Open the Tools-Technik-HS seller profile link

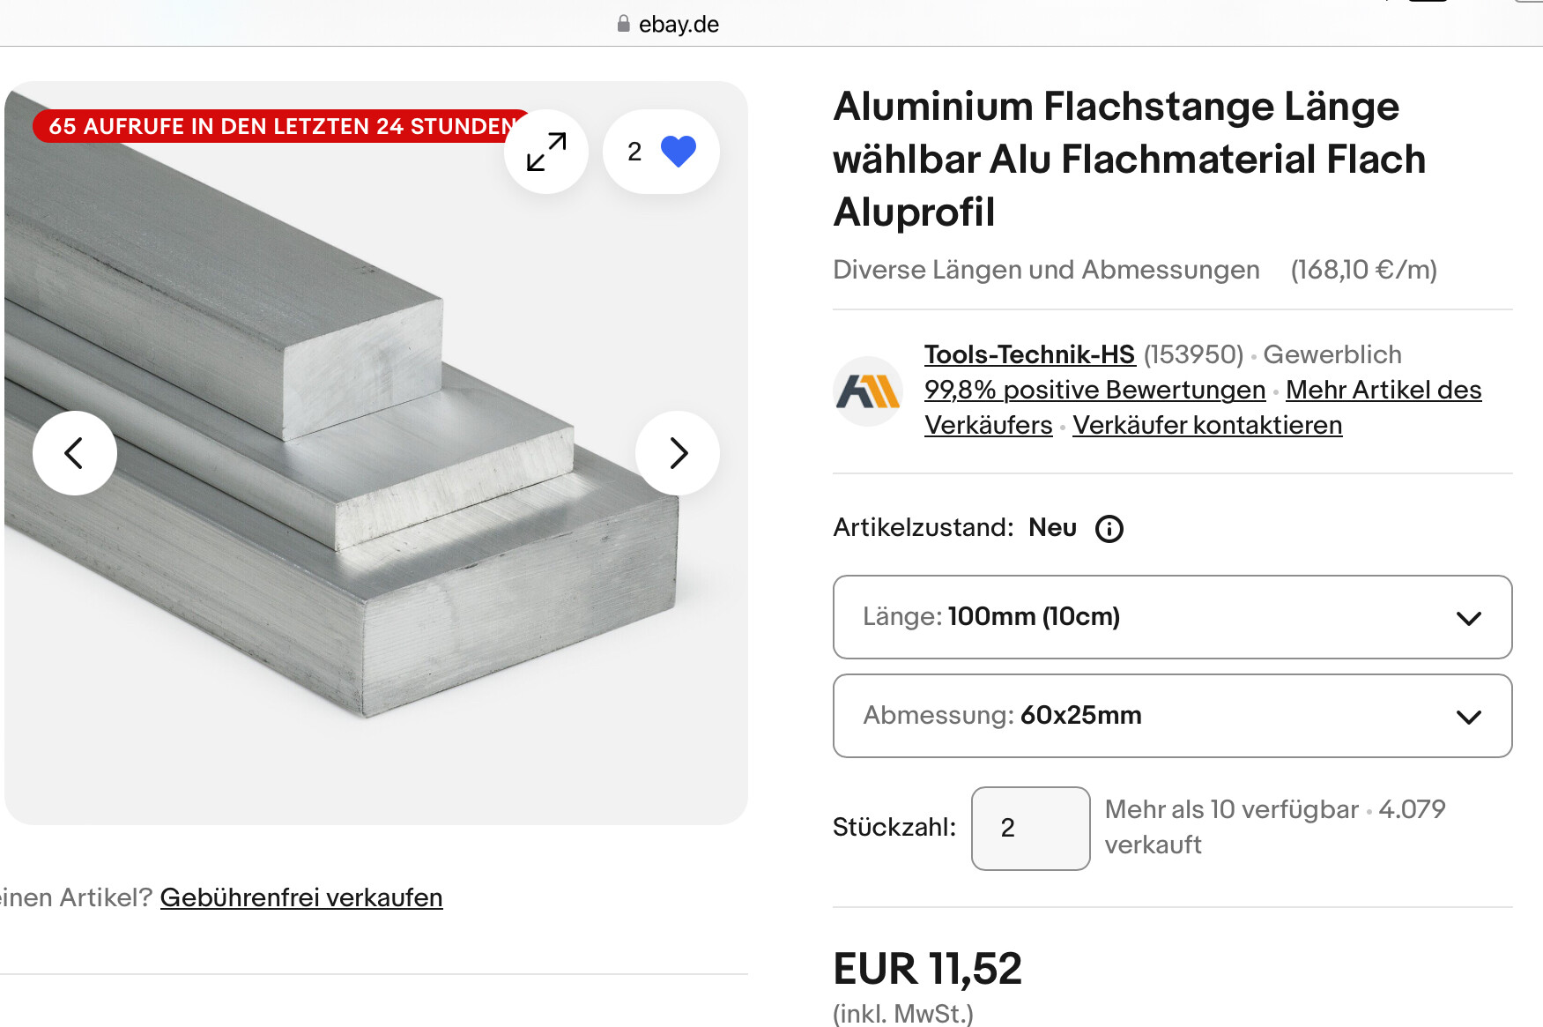pyautogui.click(x=1029, y=354)
